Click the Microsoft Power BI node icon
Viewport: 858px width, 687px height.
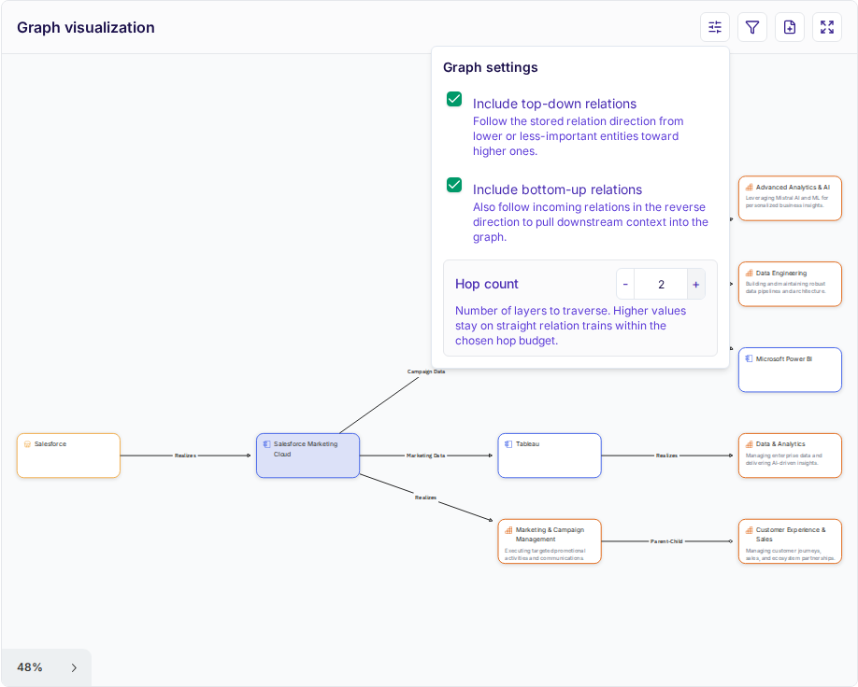tap(749, 358)
